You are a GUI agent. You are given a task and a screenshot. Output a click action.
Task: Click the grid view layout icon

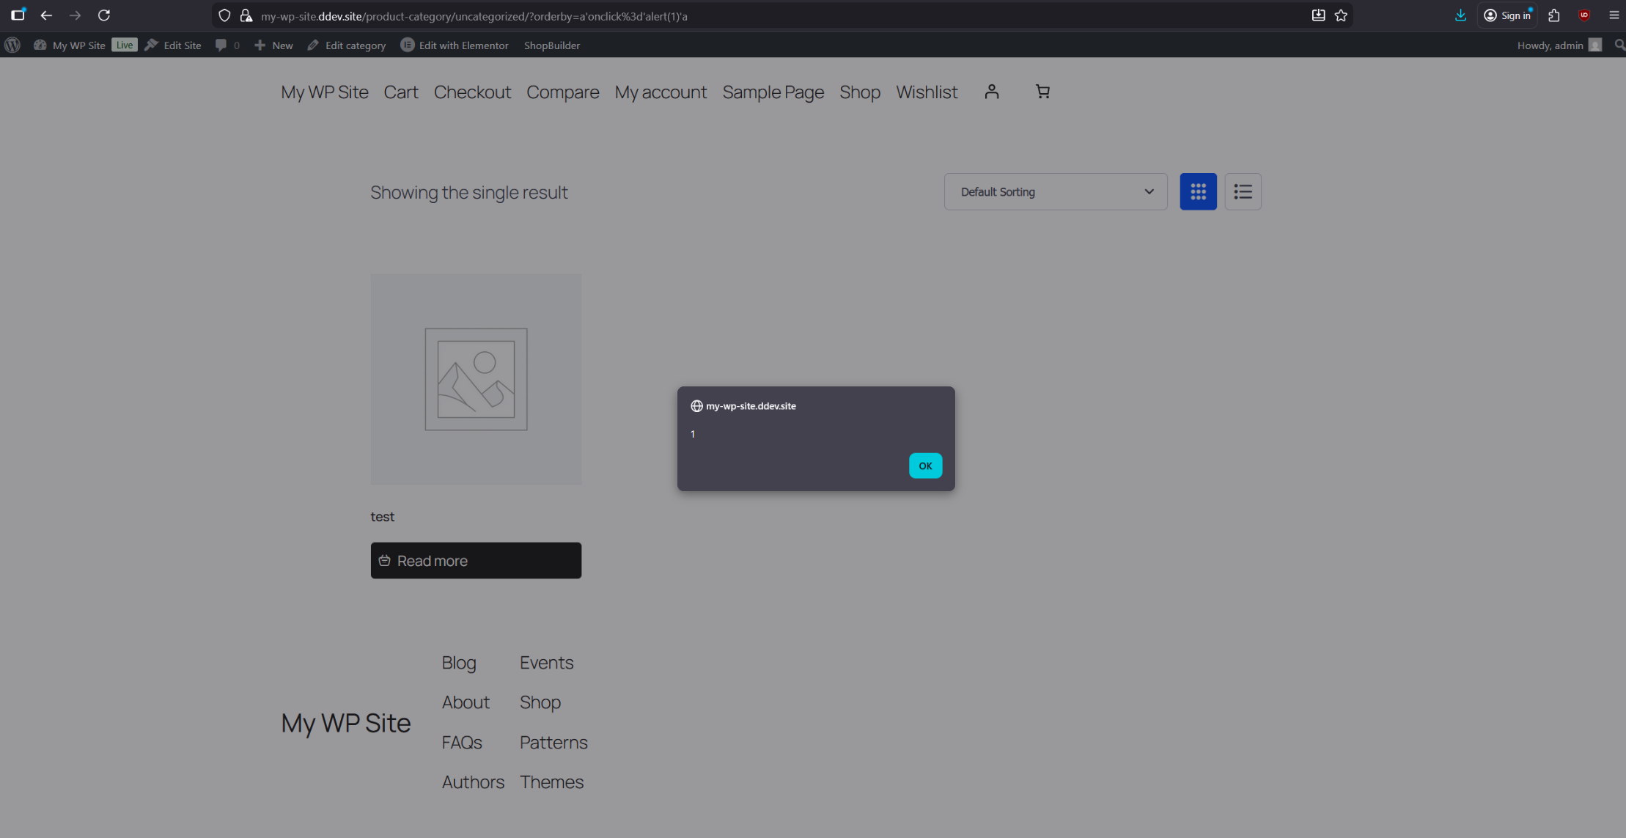(1198, 191)
